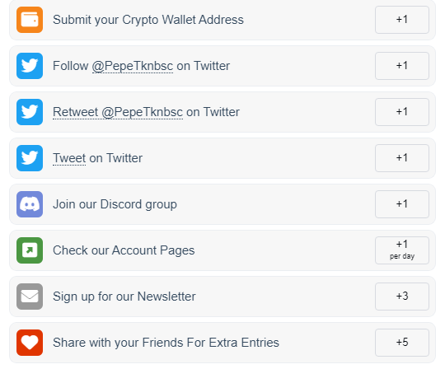Click the purple Discord logo icon

pyautogui.click(x=30, y=204)
